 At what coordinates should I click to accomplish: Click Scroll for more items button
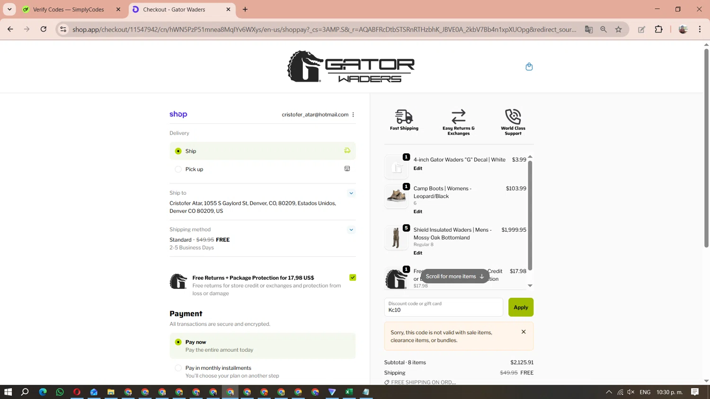(455, 277)
